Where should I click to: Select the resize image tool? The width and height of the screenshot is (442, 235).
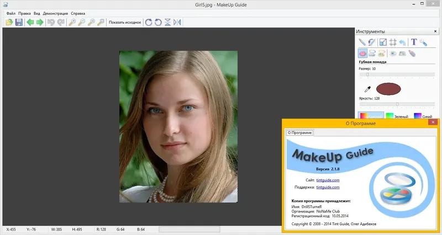[x=383, y=42]
